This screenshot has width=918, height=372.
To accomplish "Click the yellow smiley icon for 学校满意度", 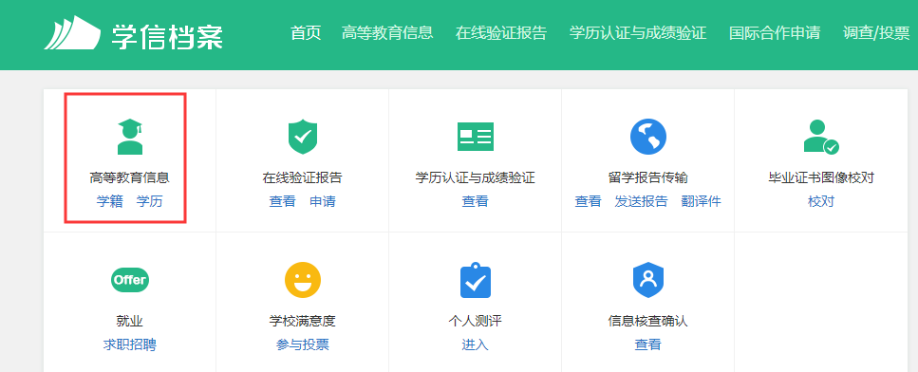I will click(303, 280).
